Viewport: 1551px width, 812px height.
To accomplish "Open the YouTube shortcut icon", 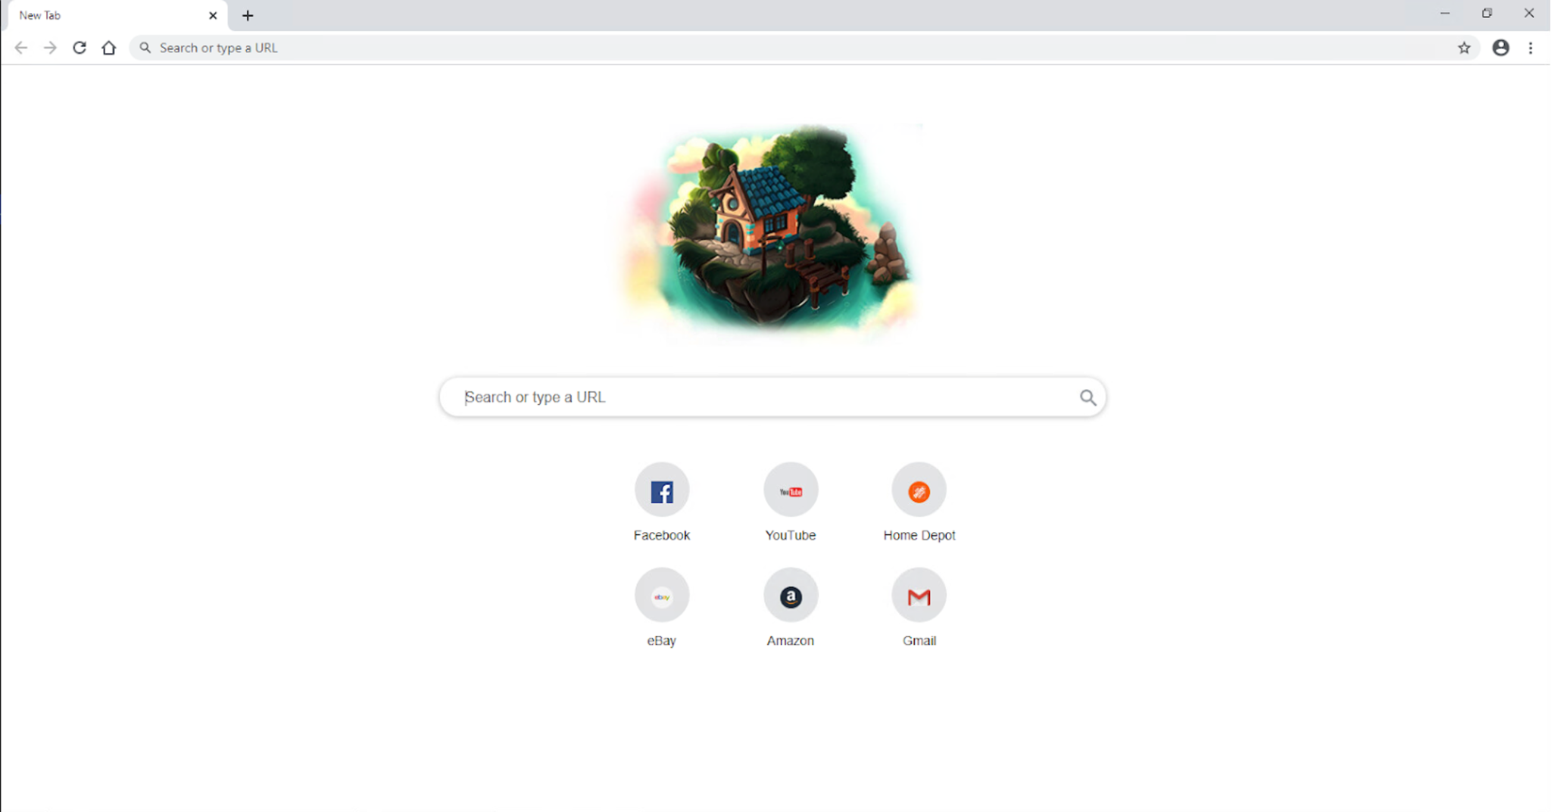I will [x=790, y=490].
